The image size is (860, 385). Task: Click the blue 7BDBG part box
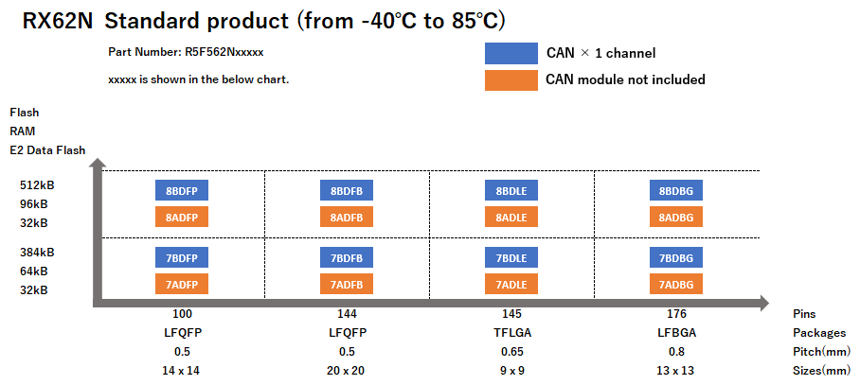coord(676,257)
